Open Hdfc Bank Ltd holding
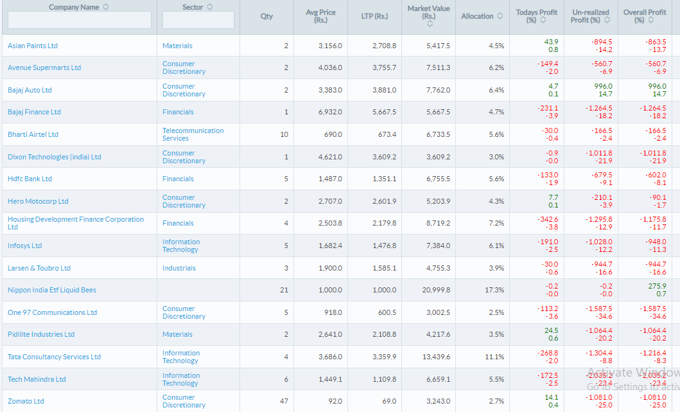680x412 pixels. coord(30,179)
